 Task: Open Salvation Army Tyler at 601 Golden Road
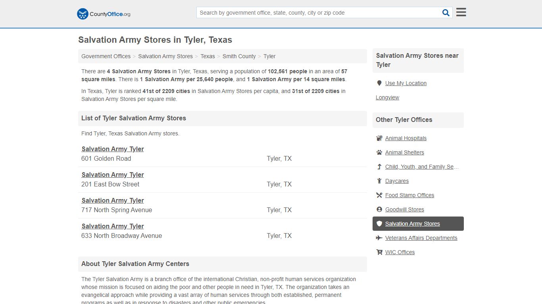click(113, 149)
